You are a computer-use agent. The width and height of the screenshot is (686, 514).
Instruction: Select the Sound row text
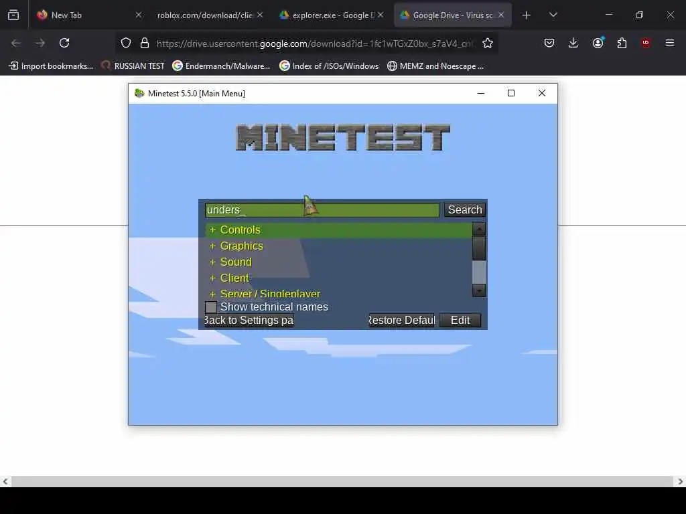click(236, 262)
